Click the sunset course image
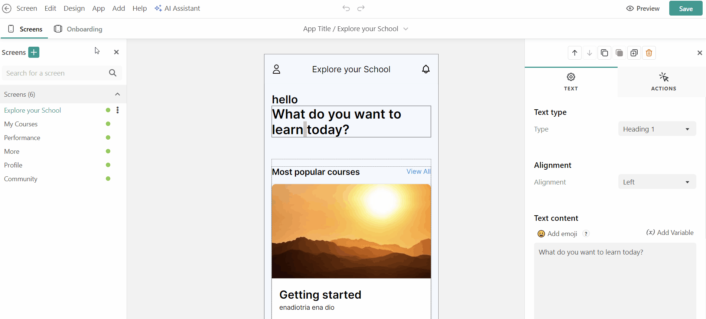 click(x=351, y=231)
